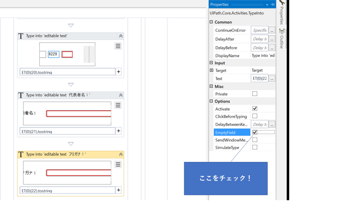Toggle the EmptyField checkbox
This screenshot has height=201, width=358.
pyautogui.click(x=255, y=132)
